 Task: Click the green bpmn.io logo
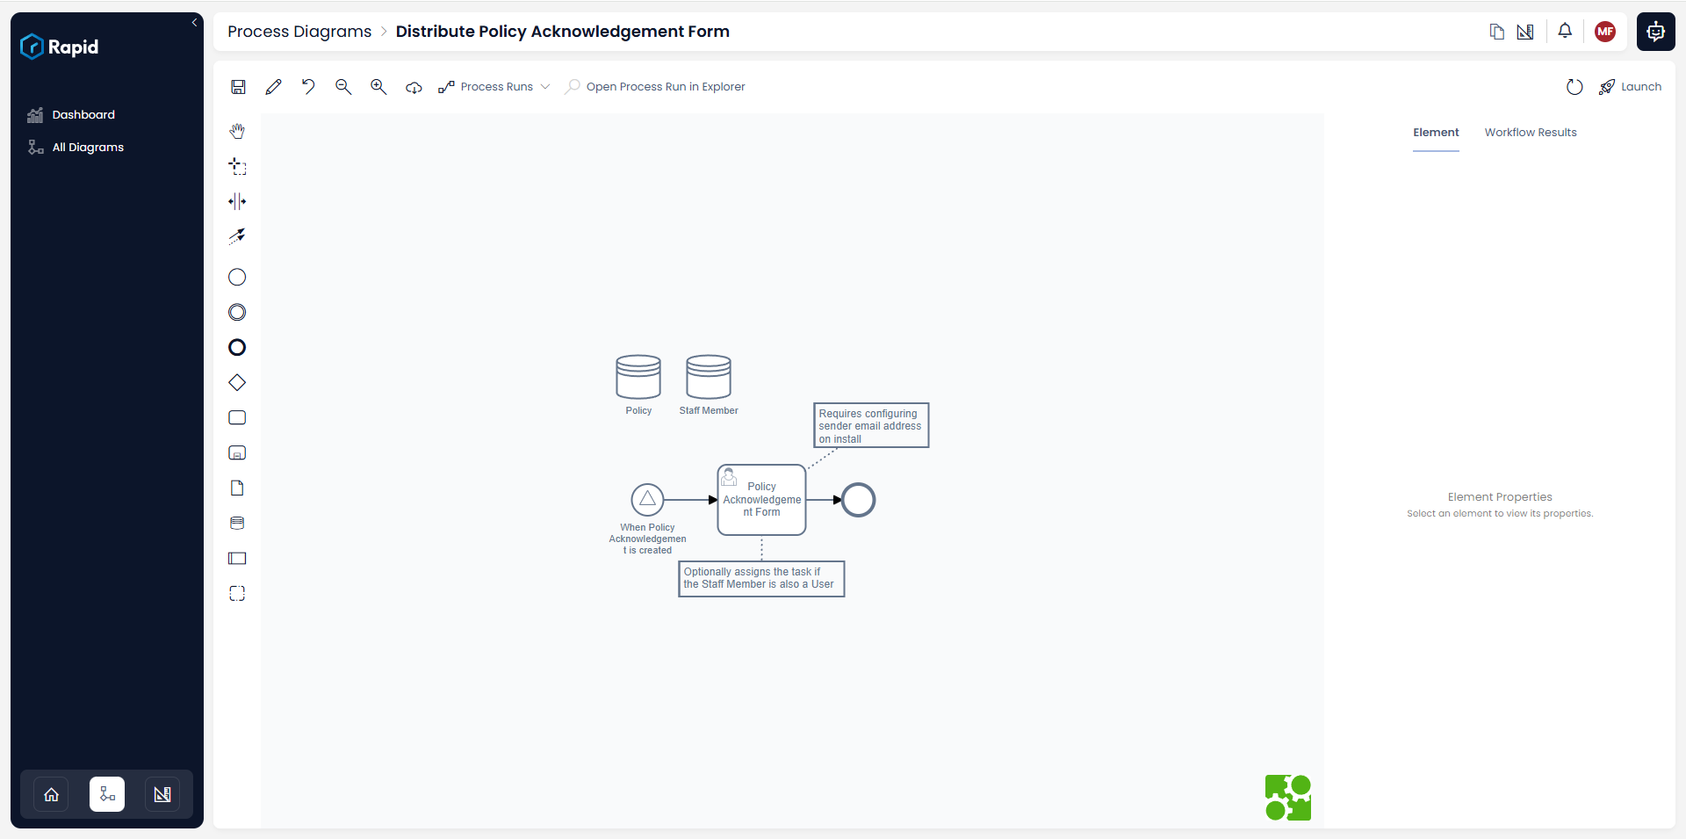point(1288,798)
